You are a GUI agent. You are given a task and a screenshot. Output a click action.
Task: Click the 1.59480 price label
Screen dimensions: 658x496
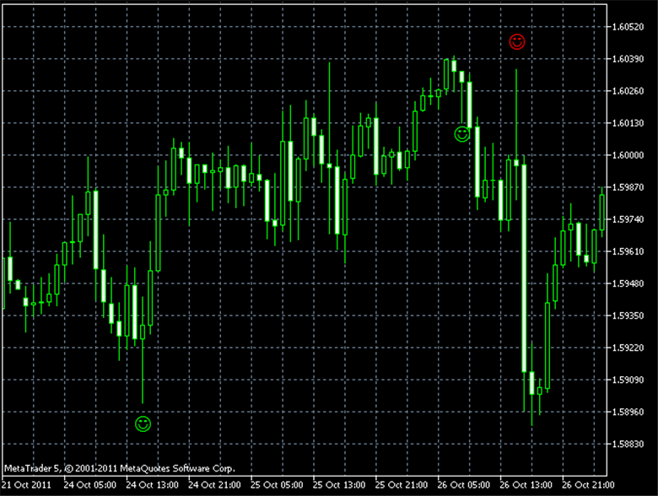628,283
